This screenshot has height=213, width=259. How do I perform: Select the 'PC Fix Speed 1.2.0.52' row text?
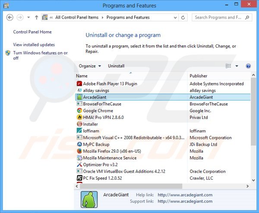click(102, 178)
